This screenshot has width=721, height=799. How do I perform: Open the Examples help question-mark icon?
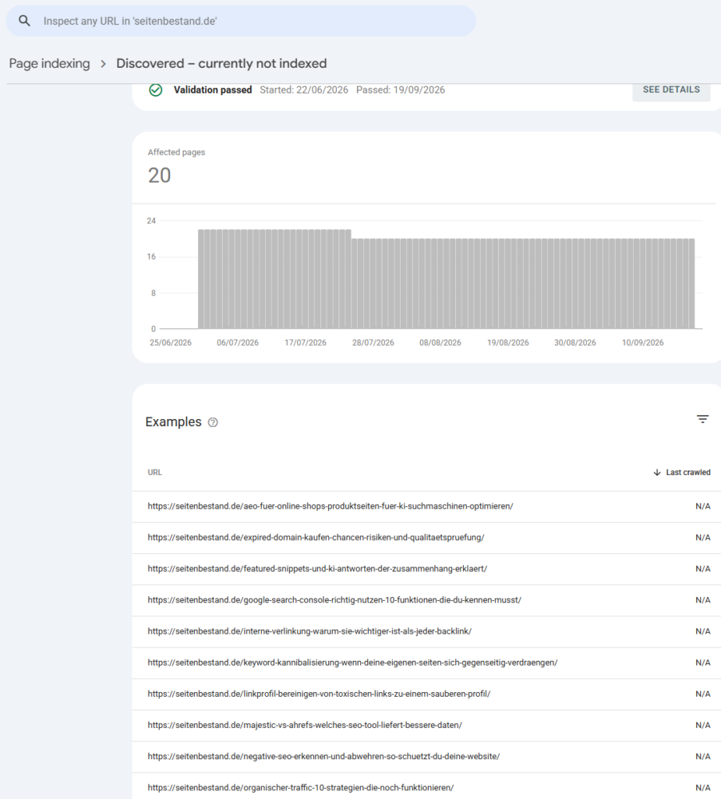tap(213, 422)
